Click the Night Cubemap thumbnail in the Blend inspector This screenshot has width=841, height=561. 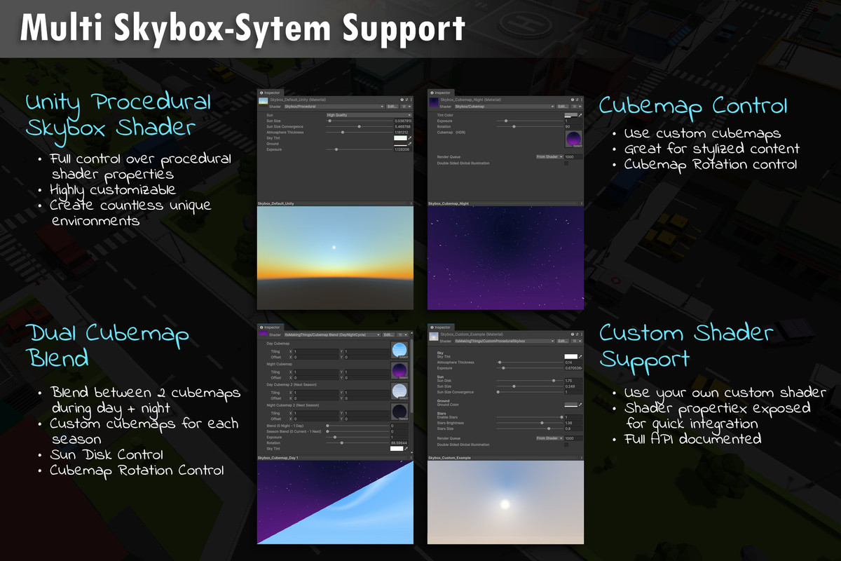pyautogui.click(x=399, y=370)
